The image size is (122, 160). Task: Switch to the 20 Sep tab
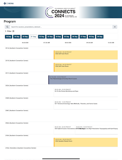click(x=25, y=37)
